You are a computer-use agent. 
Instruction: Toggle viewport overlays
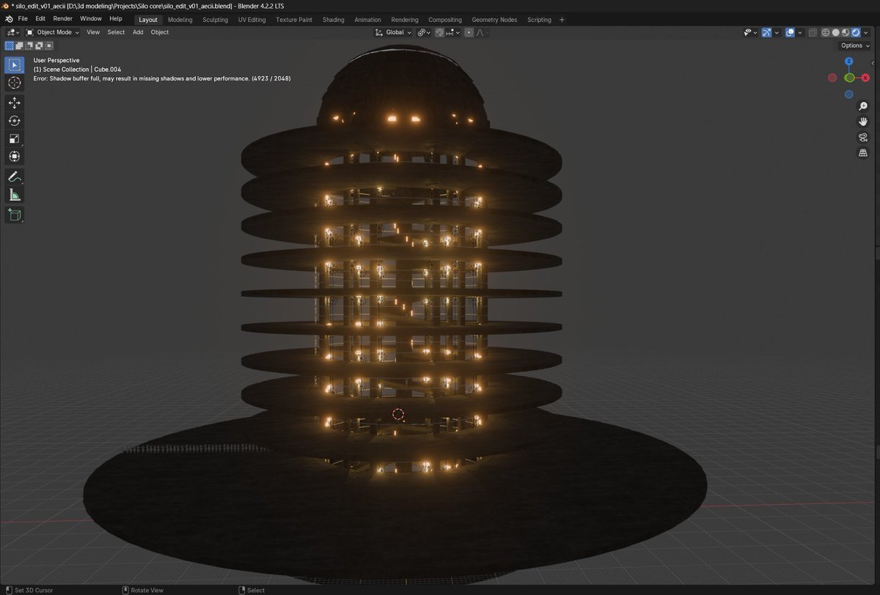point(790,32)
